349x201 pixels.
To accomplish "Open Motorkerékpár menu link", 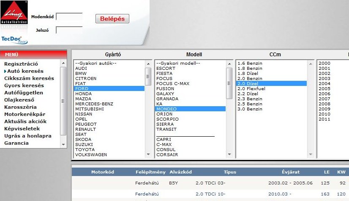I will (x=25, y=114).
